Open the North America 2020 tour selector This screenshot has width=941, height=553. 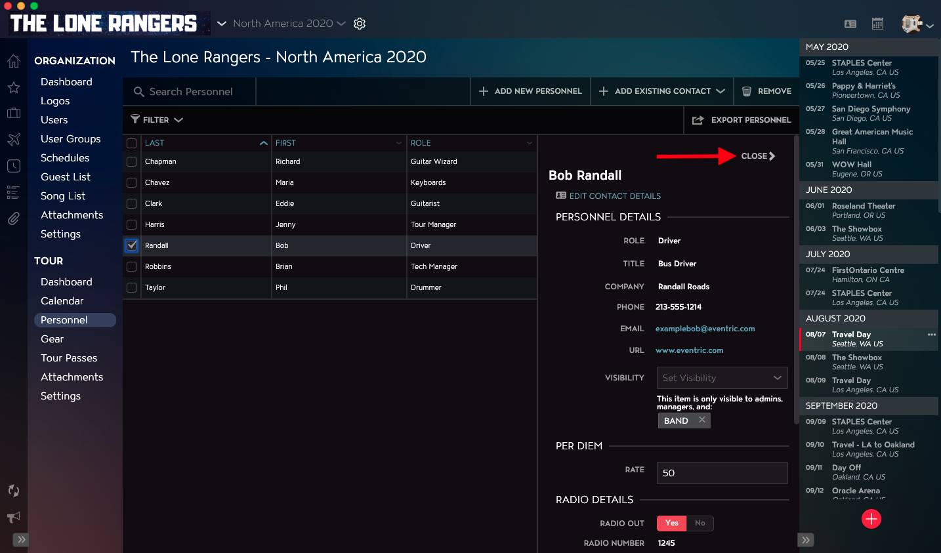289,24
